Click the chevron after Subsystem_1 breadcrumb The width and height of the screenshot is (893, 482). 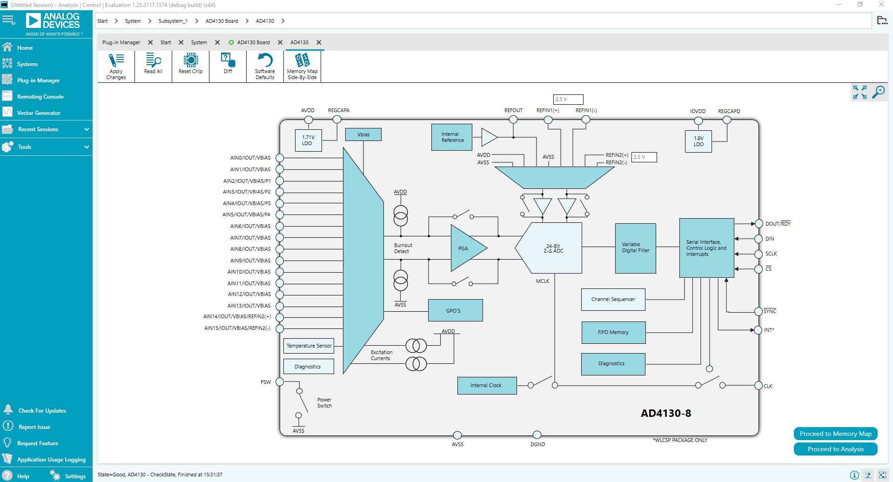click(197, 21)
